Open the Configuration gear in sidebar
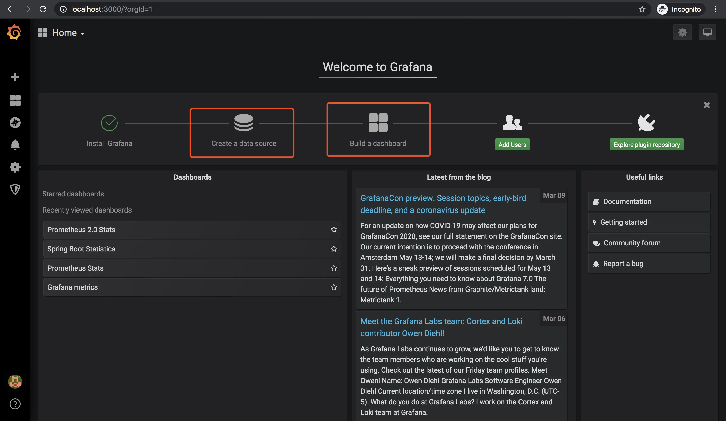The height and width of the screenshot is (421, 726). (x=15, y=167)
